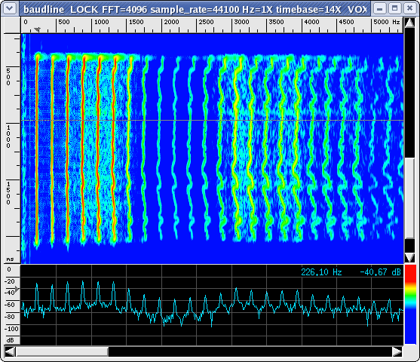Minimize the baudline window

(379, 8)
